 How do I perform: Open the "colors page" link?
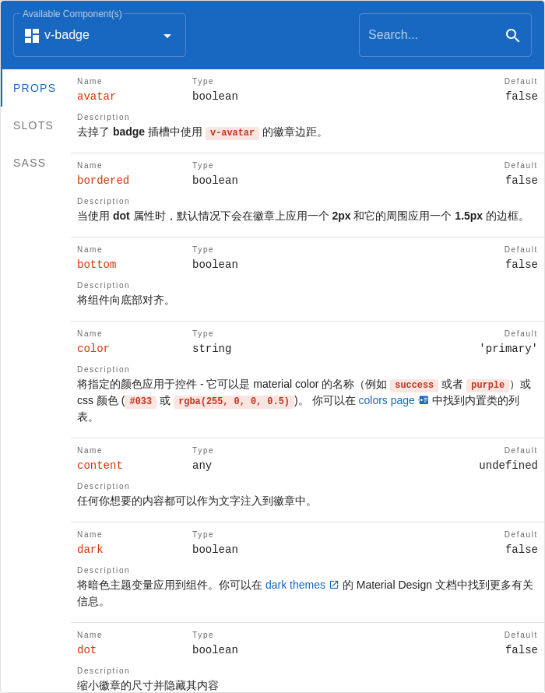(x=386, y=399)
